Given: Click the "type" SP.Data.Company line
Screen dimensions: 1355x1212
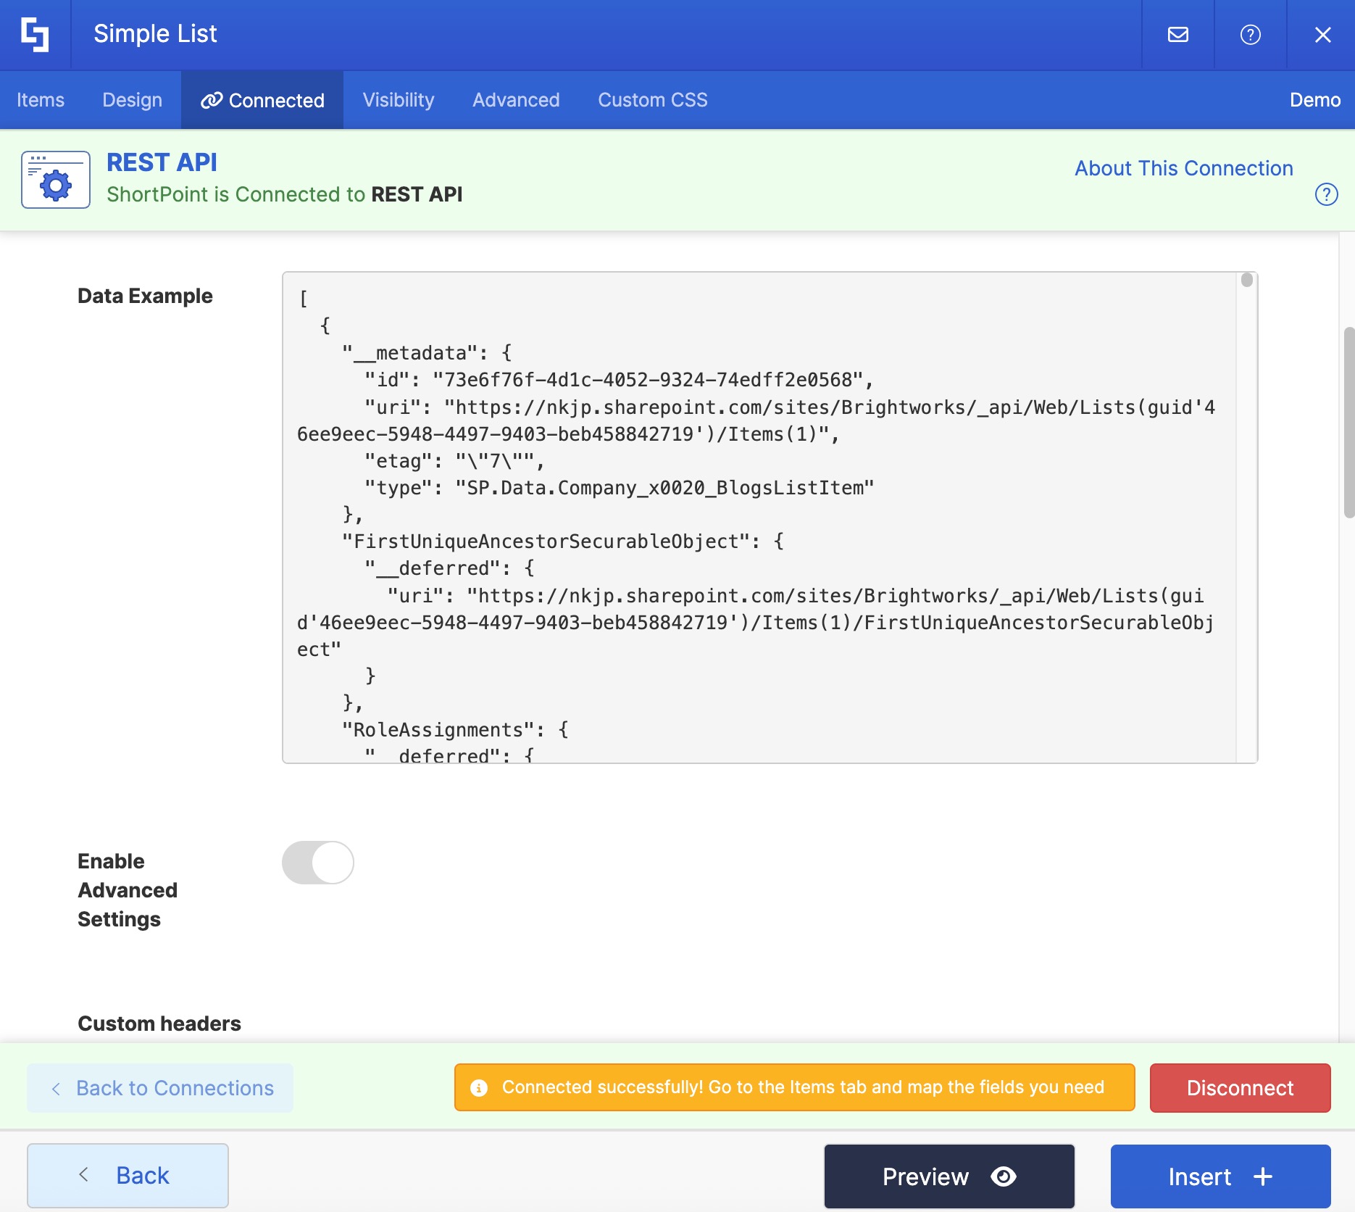Looking at the screenshot, I should [x=620, y=488].
